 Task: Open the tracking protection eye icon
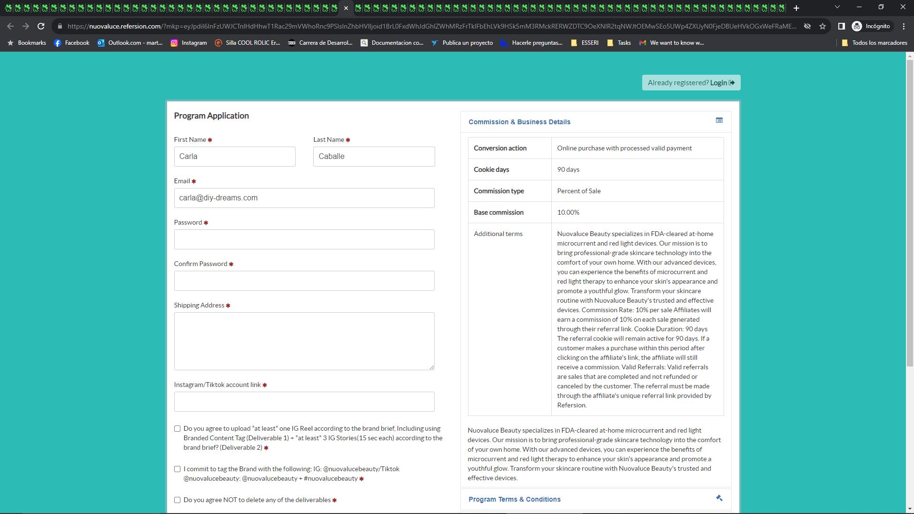[807, 26]
